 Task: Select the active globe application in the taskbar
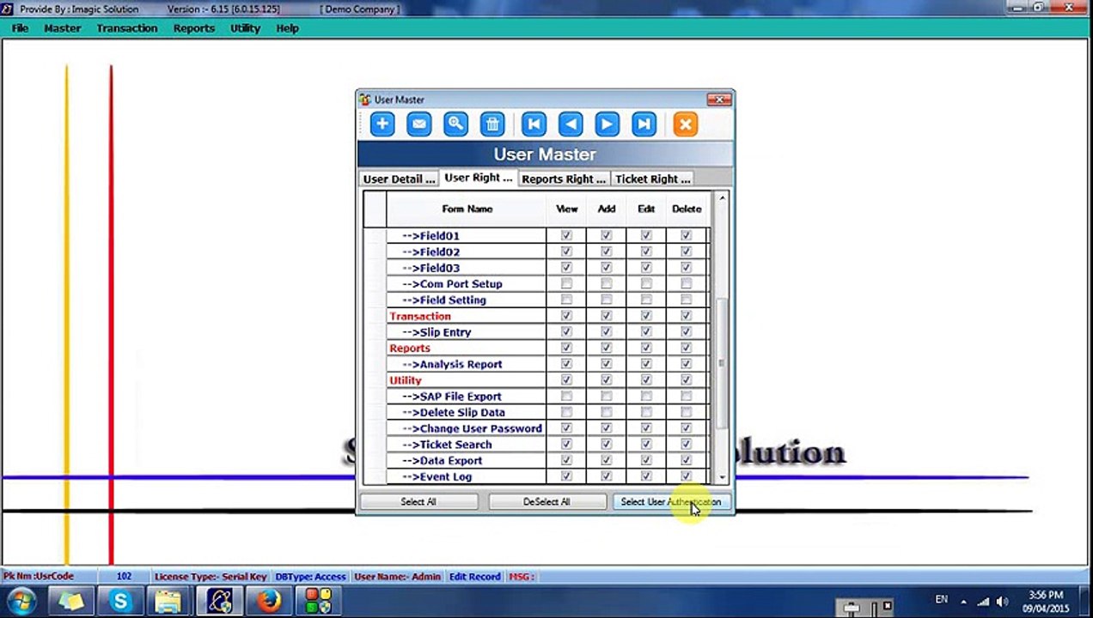pyautogui.click(x=220, y=602)
